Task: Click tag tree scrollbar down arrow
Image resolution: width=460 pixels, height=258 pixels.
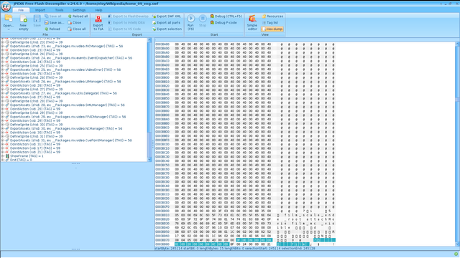Action: point(149,160)
